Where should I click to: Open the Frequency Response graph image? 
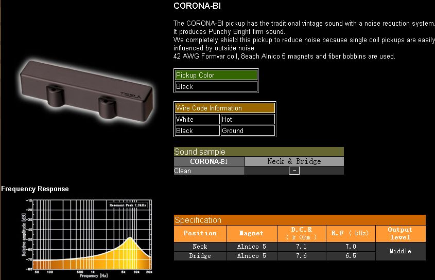click(x=87, y=238)
